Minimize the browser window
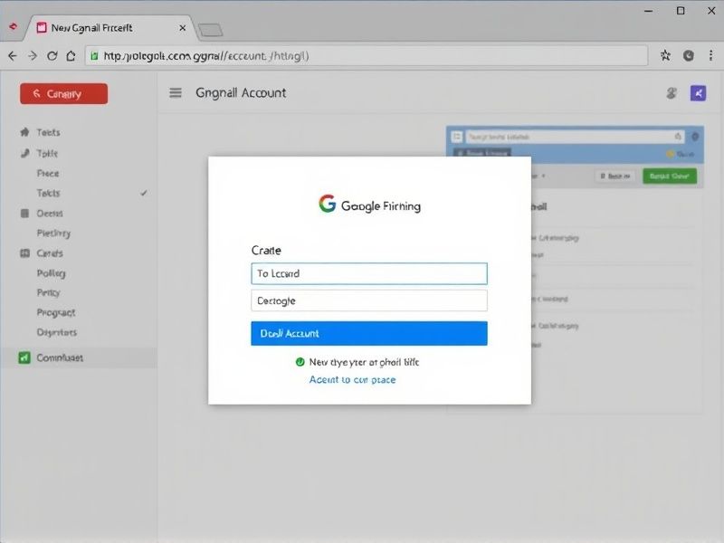This screenshot has width=724, height=543. click(x=649, y=11)
